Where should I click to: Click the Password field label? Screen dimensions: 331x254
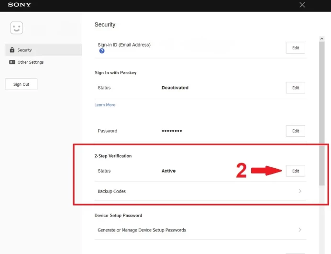point(107,131)
